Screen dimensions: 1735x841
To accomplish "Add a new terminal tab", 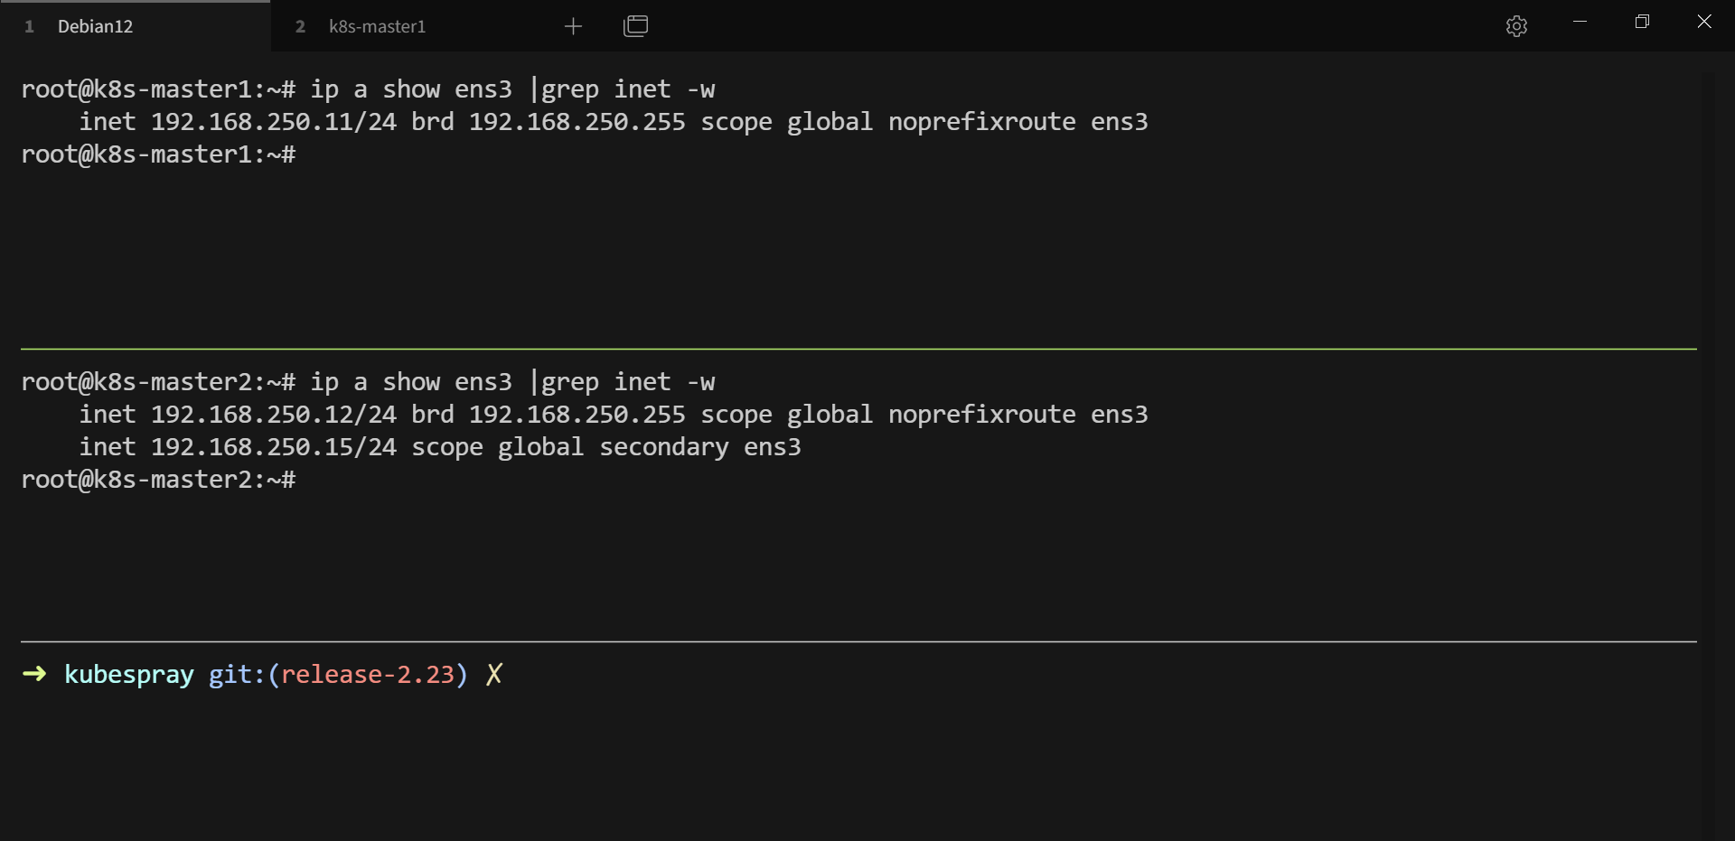I will coord(573,26).
